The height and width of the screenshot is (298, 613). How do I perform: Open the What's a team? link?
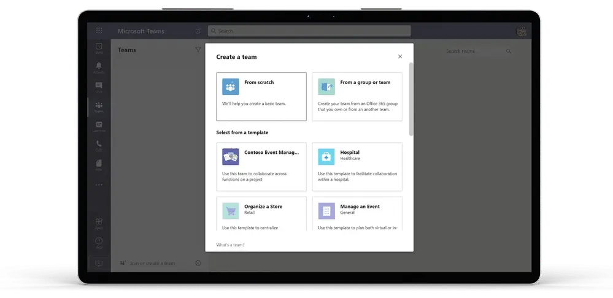pyautogui.click(x=230, y=245)
